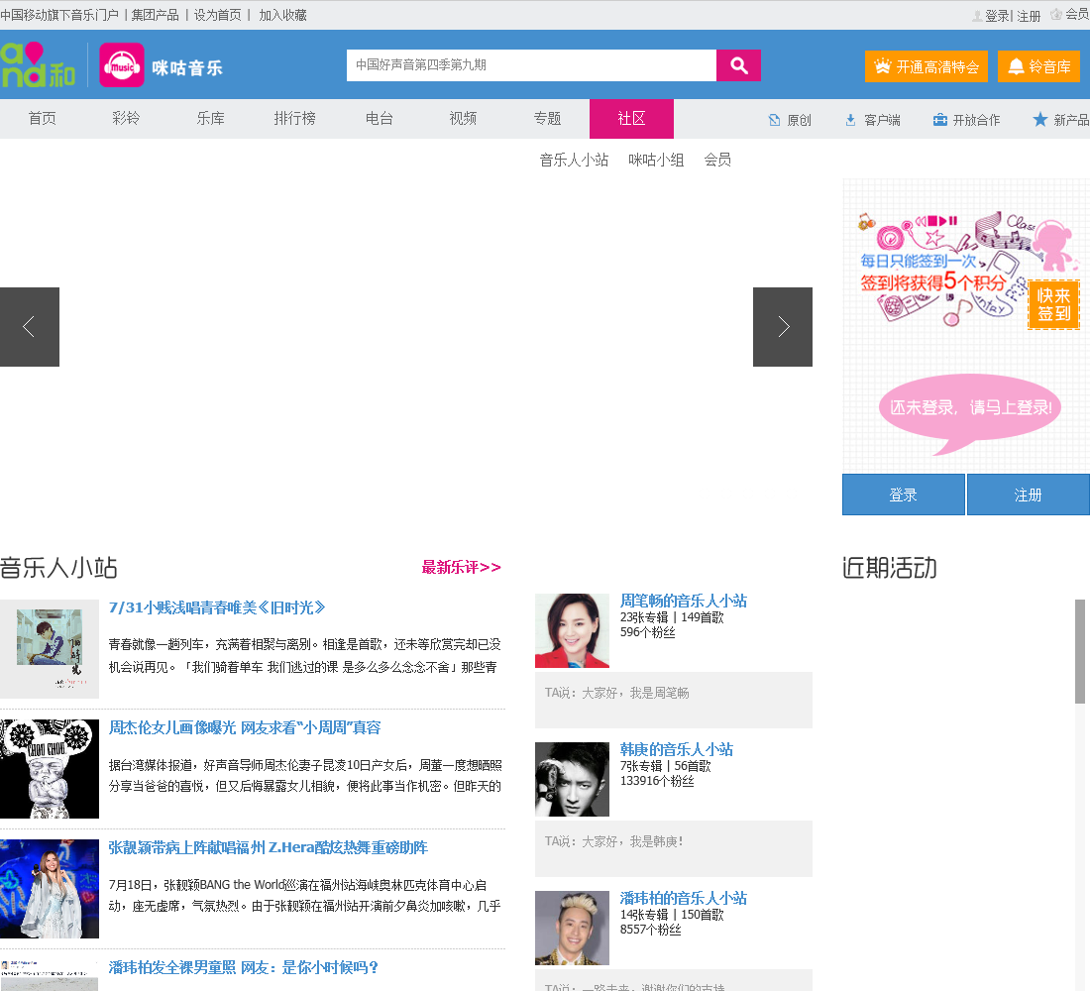Go to 咪咕小组 submenu item

click(656, 160)
